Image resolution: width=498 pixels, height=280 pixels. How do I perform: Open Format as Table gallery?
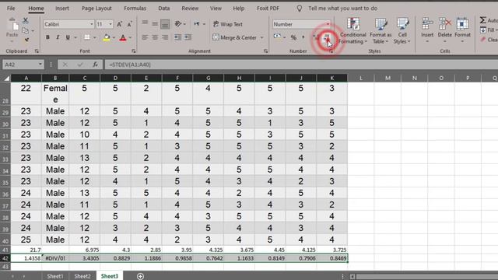point(381,31)
